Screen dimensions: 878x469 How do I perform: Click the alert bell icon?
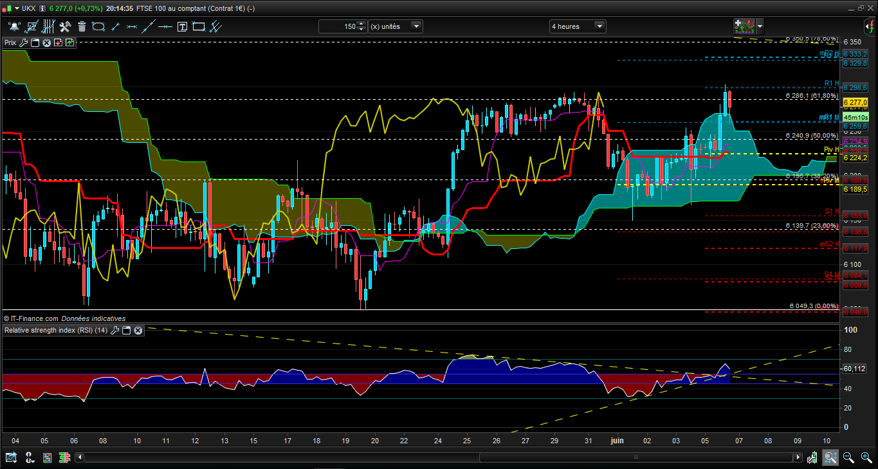click(14, 26)
